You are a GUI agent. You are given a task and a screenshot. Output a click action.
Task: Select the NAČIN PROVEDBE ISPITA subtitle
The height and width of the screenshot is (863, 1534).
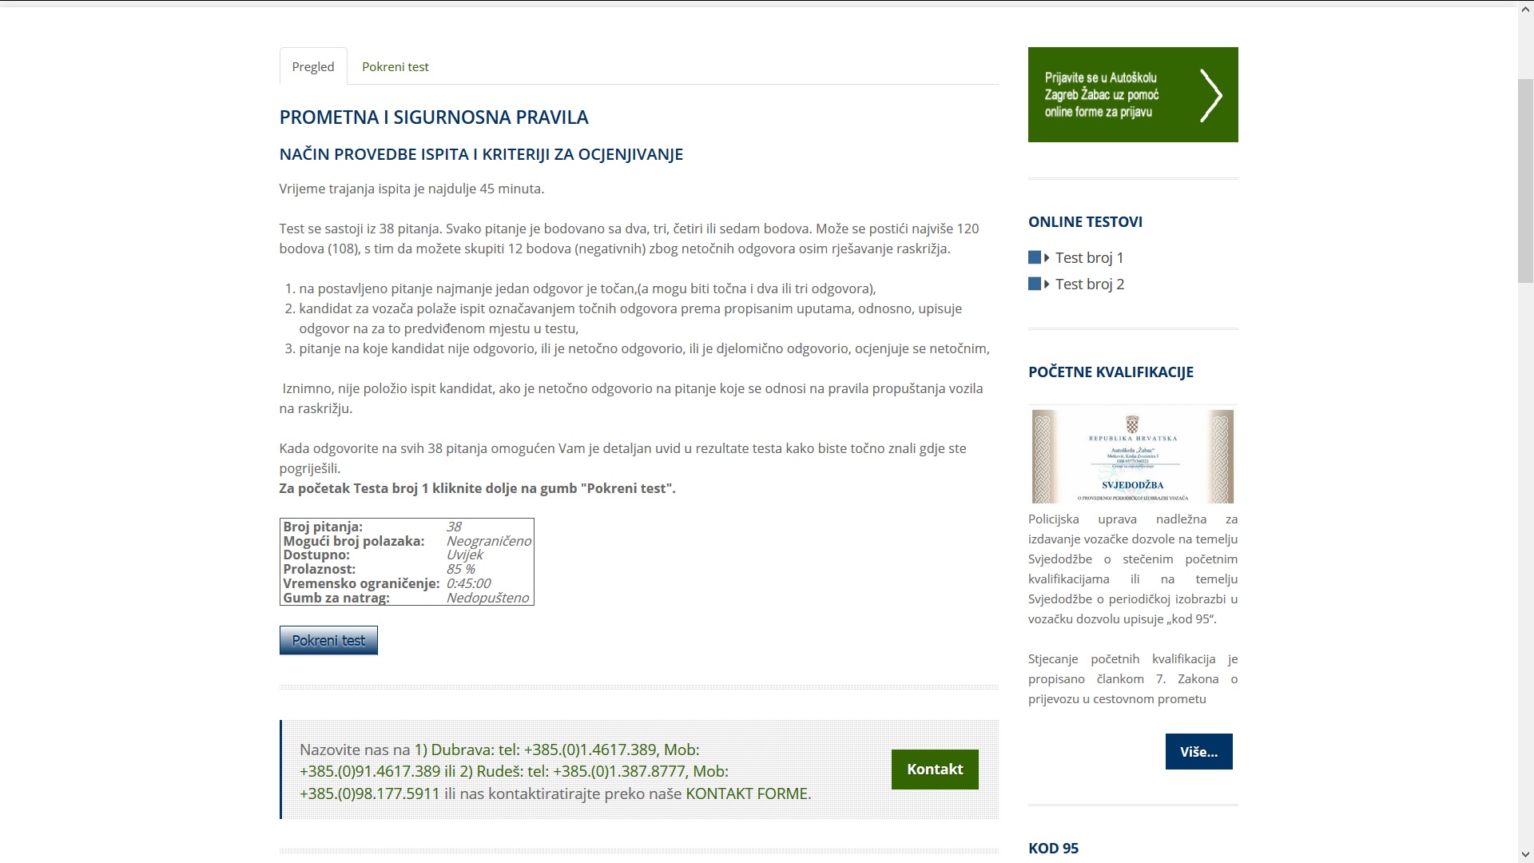(x=481, y=154)
